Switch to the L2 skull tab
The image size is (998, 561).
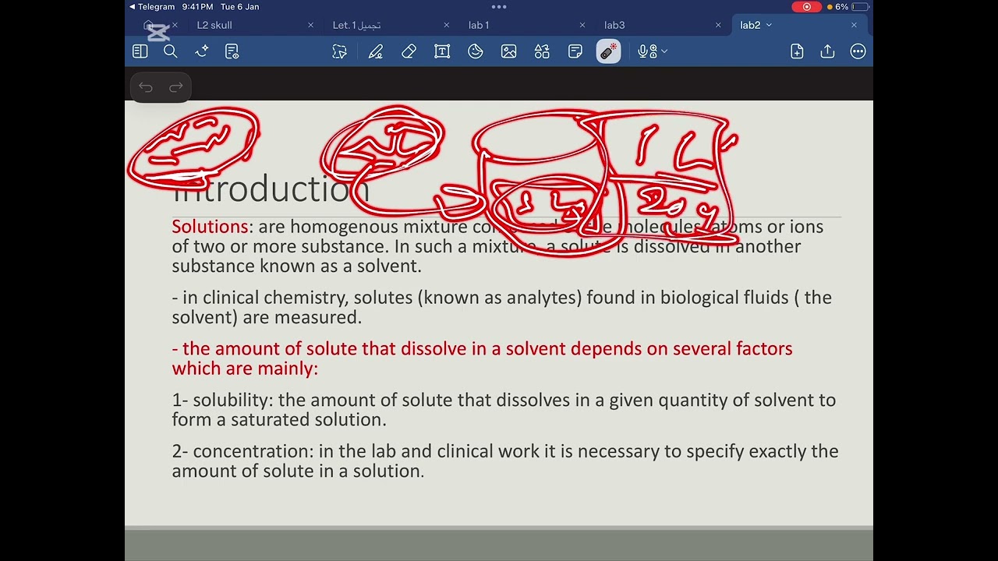tap(214, 25)
